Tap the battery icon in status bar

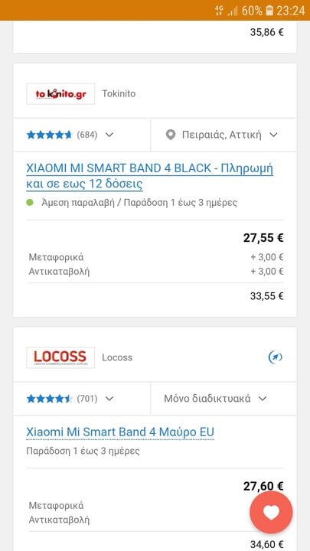pos(269,11)
